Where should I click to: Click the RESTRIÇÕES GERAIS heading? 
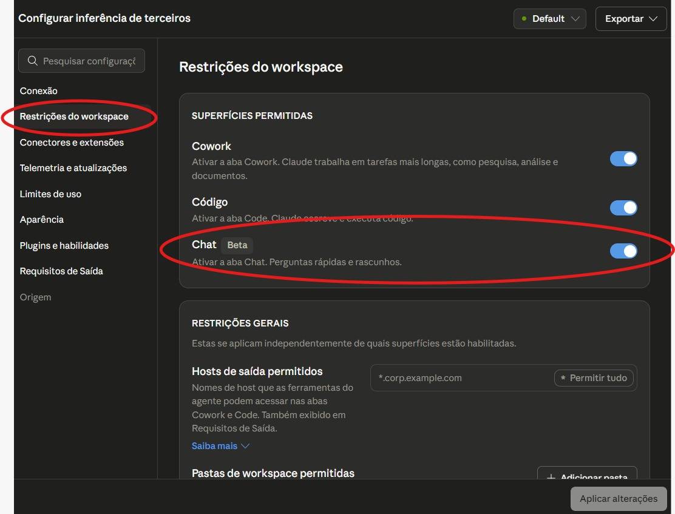tap(240, 323)
